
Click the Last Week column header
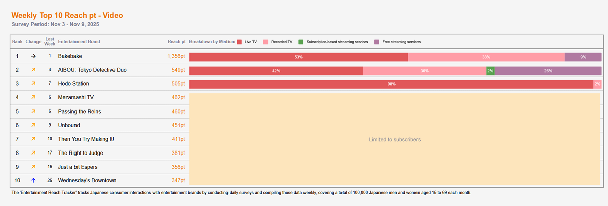pyautogui.click(x=50, y=41)
